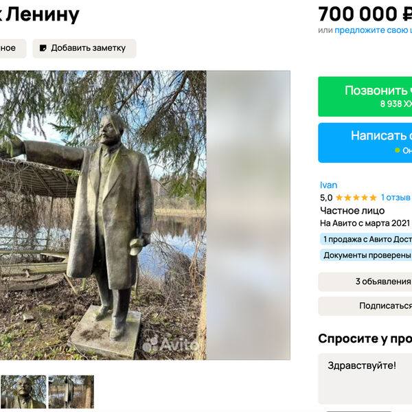Click предложите свою цену link

373,30
